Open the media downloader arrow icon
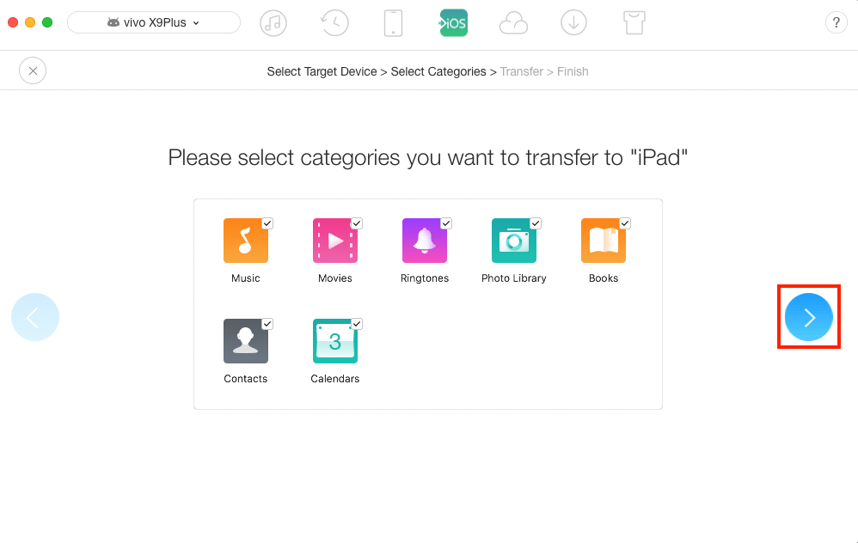Viewport: 858px width, 543px height. 573,23
